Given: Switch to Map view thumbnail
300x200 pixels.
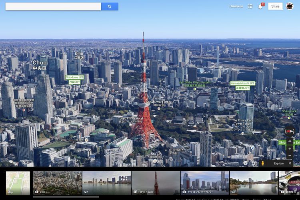Looking at the screenshot, I should click(x=18, y=183).
